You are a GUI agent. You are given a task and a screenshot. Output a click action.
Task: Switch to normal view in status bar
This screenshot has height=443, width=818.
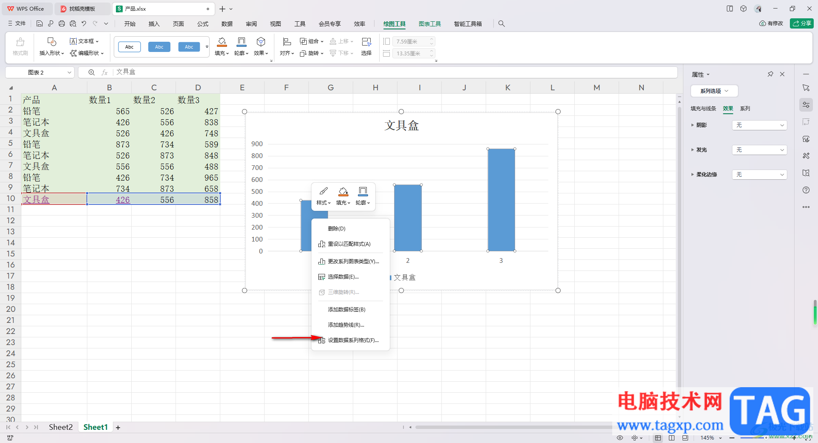point(658,438)
